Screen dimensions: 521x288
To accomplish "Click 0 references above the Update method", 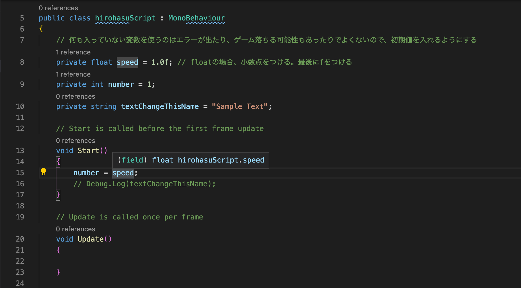I will click(75, 229).
